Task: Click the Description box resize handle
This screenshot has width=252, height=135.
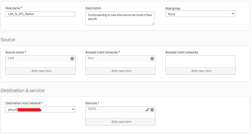Action: [153, 23]
